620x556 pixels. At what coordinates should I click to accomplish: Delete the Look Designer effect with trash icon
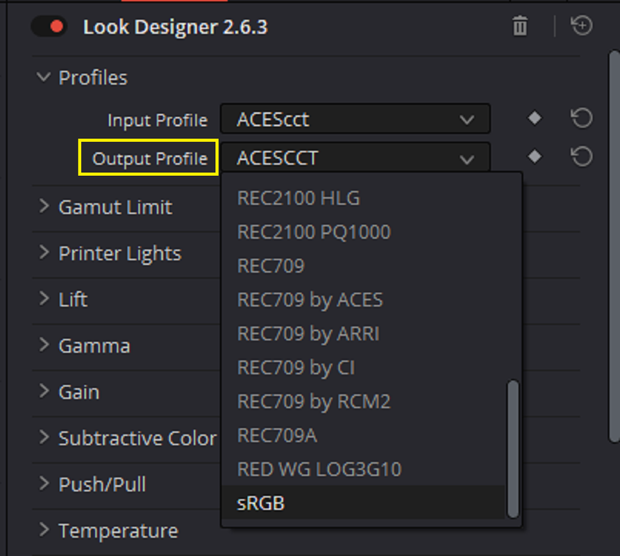click(520, 26)
